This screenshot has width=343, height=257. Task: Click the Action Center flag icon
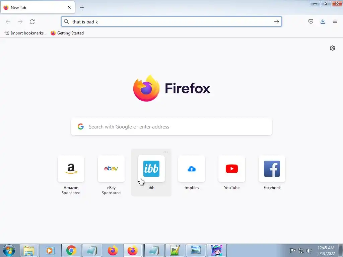[293, 250]
